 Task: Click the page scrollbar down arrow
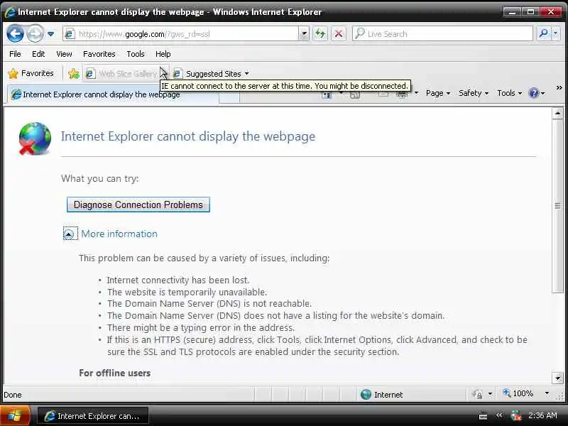558,378
